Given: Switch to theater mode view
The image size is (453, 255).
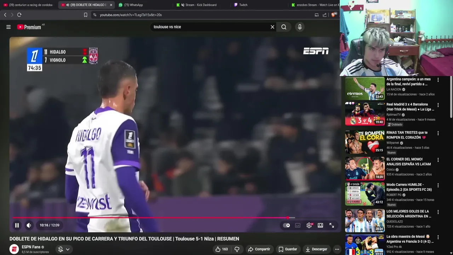Looking at the screenshot, I should (320, 225).
